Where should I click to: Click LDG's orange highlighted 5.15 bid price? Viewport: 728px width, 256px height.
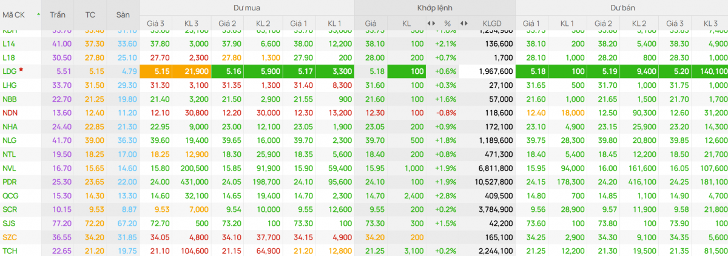tap(157, 71)
